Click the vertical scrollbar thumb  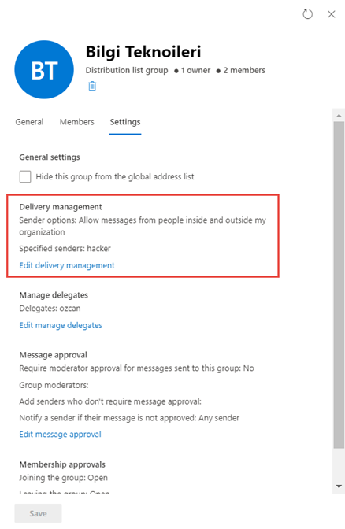339,285
